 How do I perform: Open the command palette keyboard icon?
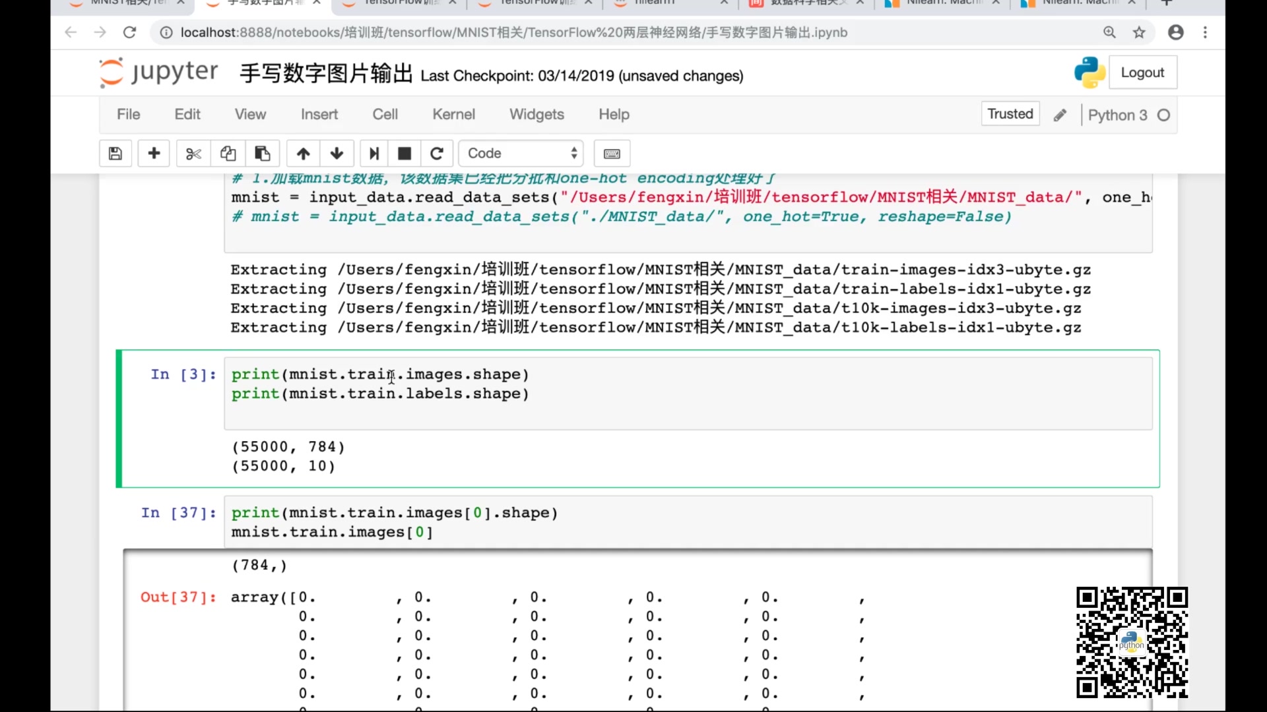coord(612,154)
